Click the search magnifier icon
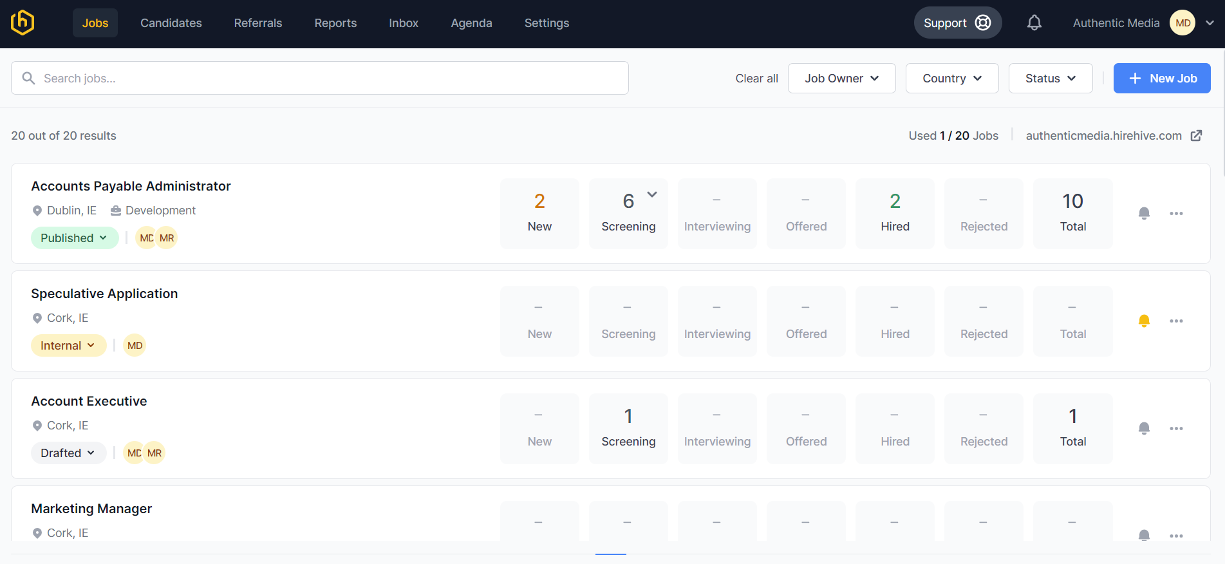This screenshot has width=1225, height=564. point(28,78)
